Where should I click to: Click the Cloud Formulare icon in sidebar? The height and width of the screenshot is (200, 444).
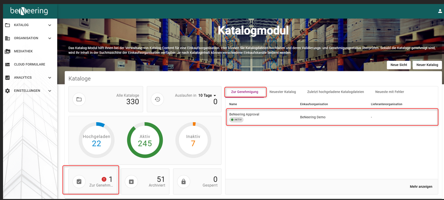coord(7,64)
